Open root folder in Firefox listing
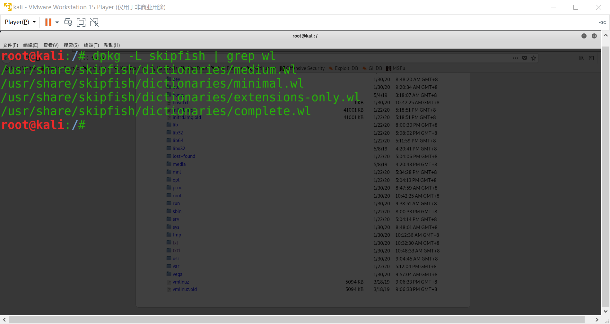610x324 pixels. [x=177, y=196]
